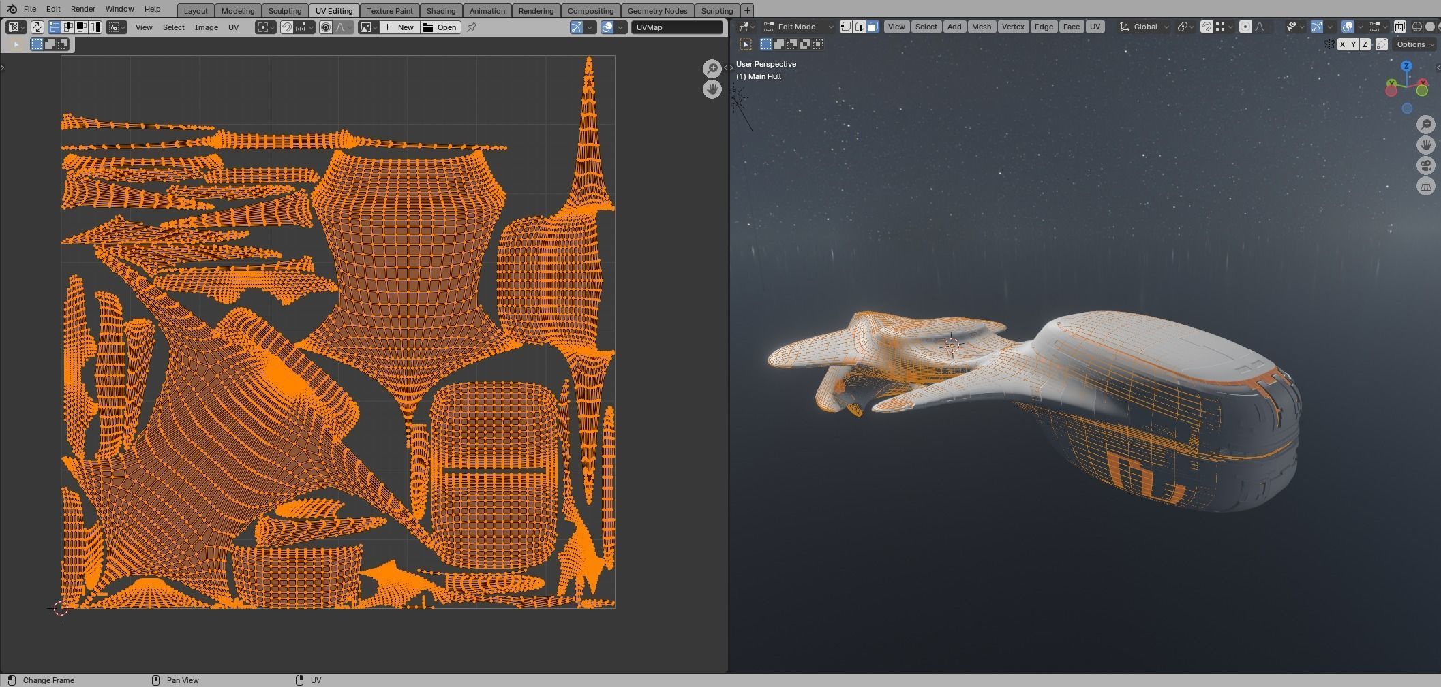
Task: Click pan hand gizmo in UV editor
Action: (712, 89)
